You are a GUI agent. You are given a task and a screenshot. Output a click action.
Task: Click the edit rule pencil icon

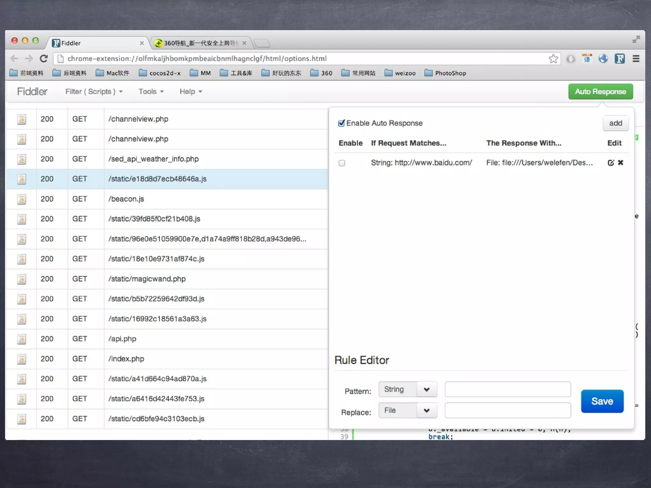pos(610,163)
